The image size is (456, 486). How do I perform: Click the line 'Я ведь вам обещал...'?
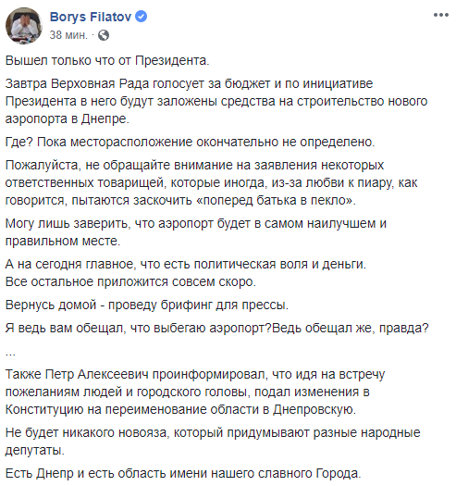coord(216,328)
